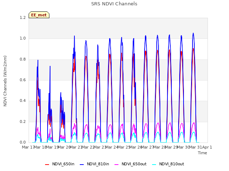Click the EE_met annotation label
229x171 pixels.
click(39, 15)
